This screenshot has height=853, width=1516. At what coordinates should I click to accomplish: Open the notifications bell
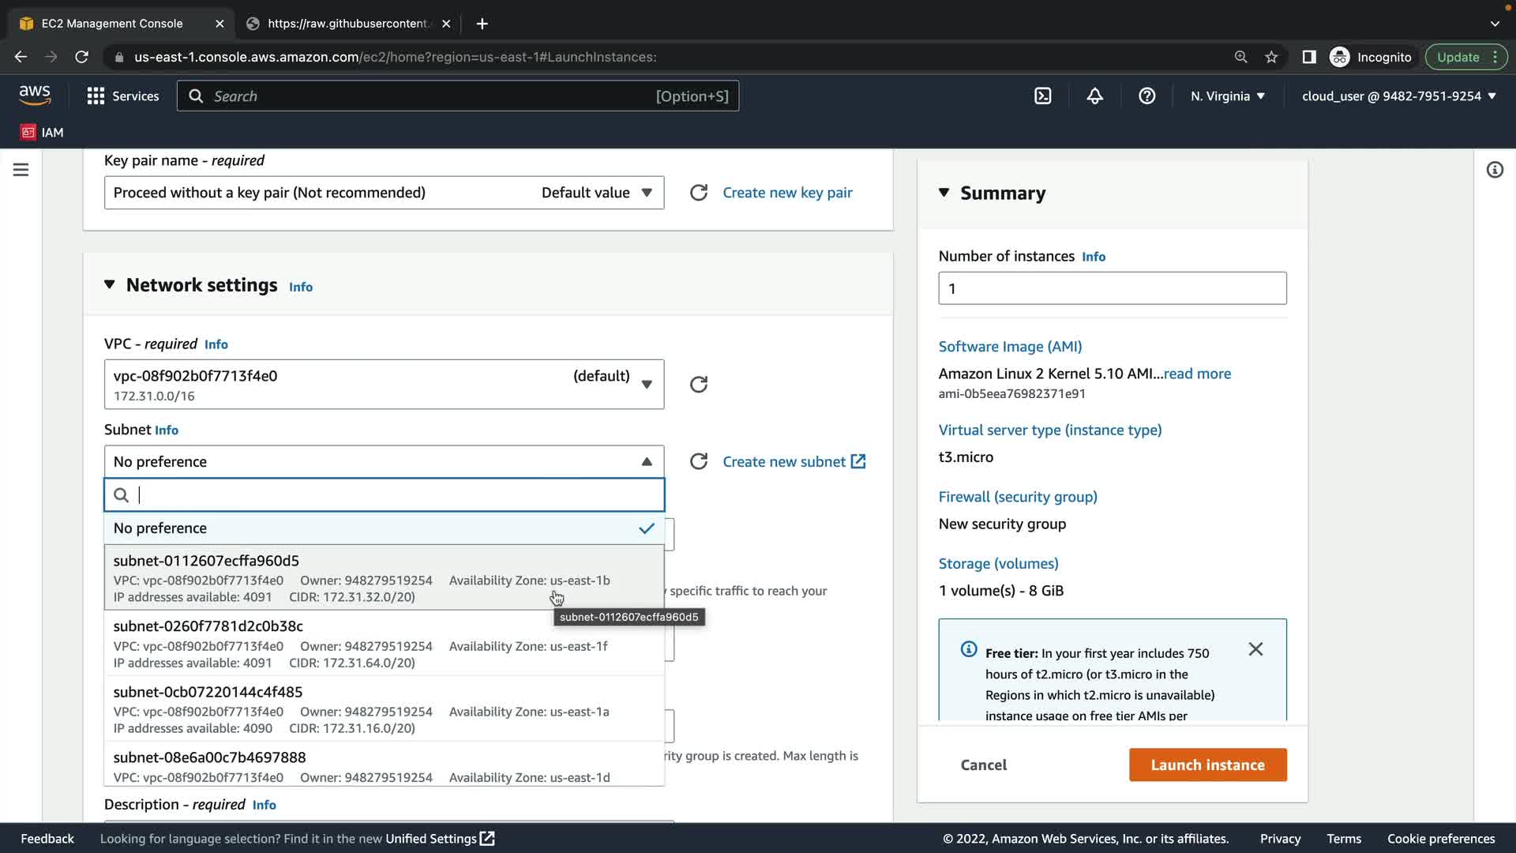point(1094,96)
